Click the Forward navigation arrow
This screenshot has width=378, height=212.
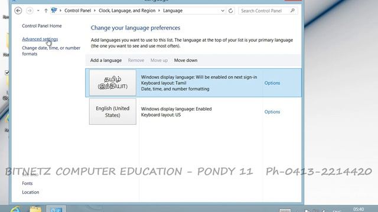pos(30,11)
